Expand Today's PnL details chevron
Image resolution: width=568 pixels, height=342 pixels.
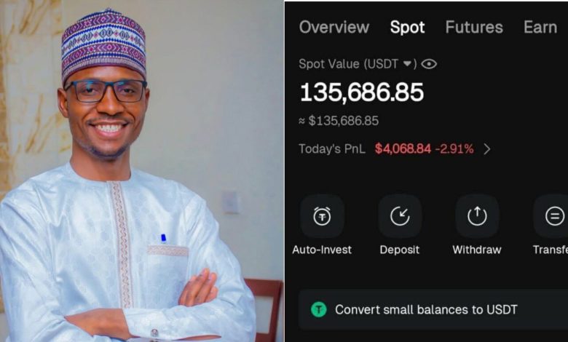[x=487, y=149]
